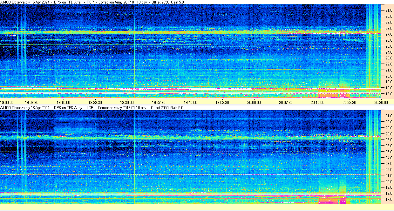Click the 27.0 frequency label on LCP plot
Screen dimensions: 394x211
click(x=389, y=140)
